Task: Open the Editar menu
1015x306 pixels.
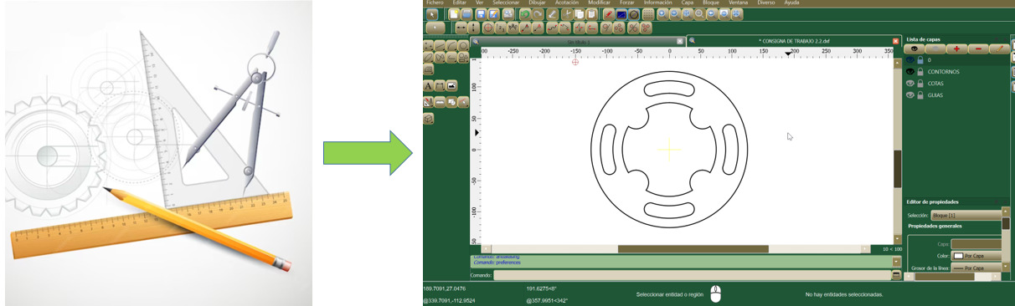Action: pos(460,3)
